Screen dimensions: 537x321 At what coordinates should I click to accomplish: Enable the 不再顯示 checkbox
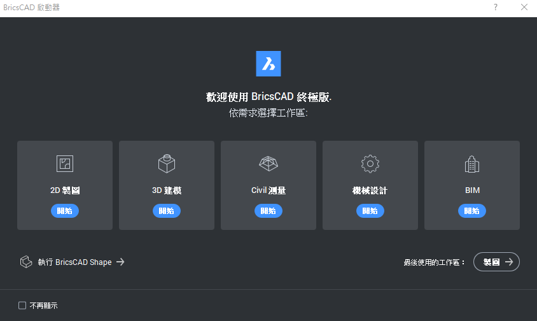(22, 306)
